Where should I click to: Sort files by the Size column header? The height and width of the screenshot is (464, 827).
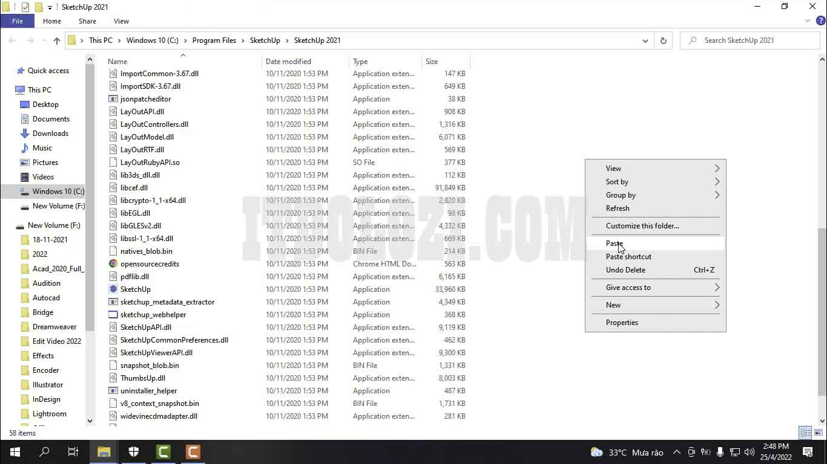pyautogui.click(x=431, y=61)
